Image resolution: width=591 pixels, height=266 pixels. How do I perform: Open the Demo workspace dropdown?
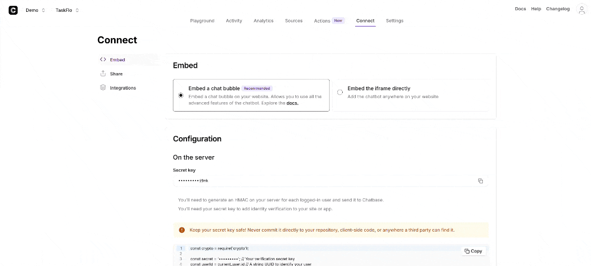35,10
